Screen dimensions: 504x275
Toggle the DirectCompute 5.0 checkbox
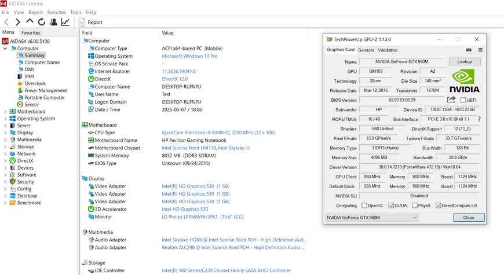tap(438, 206)
